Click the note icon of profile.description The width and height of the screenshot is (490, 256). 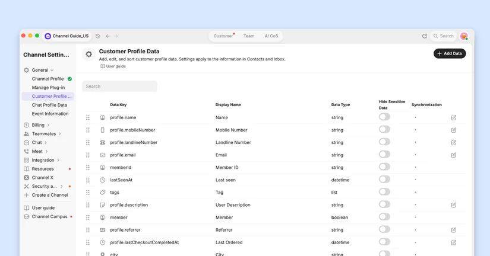pos(103,205)
